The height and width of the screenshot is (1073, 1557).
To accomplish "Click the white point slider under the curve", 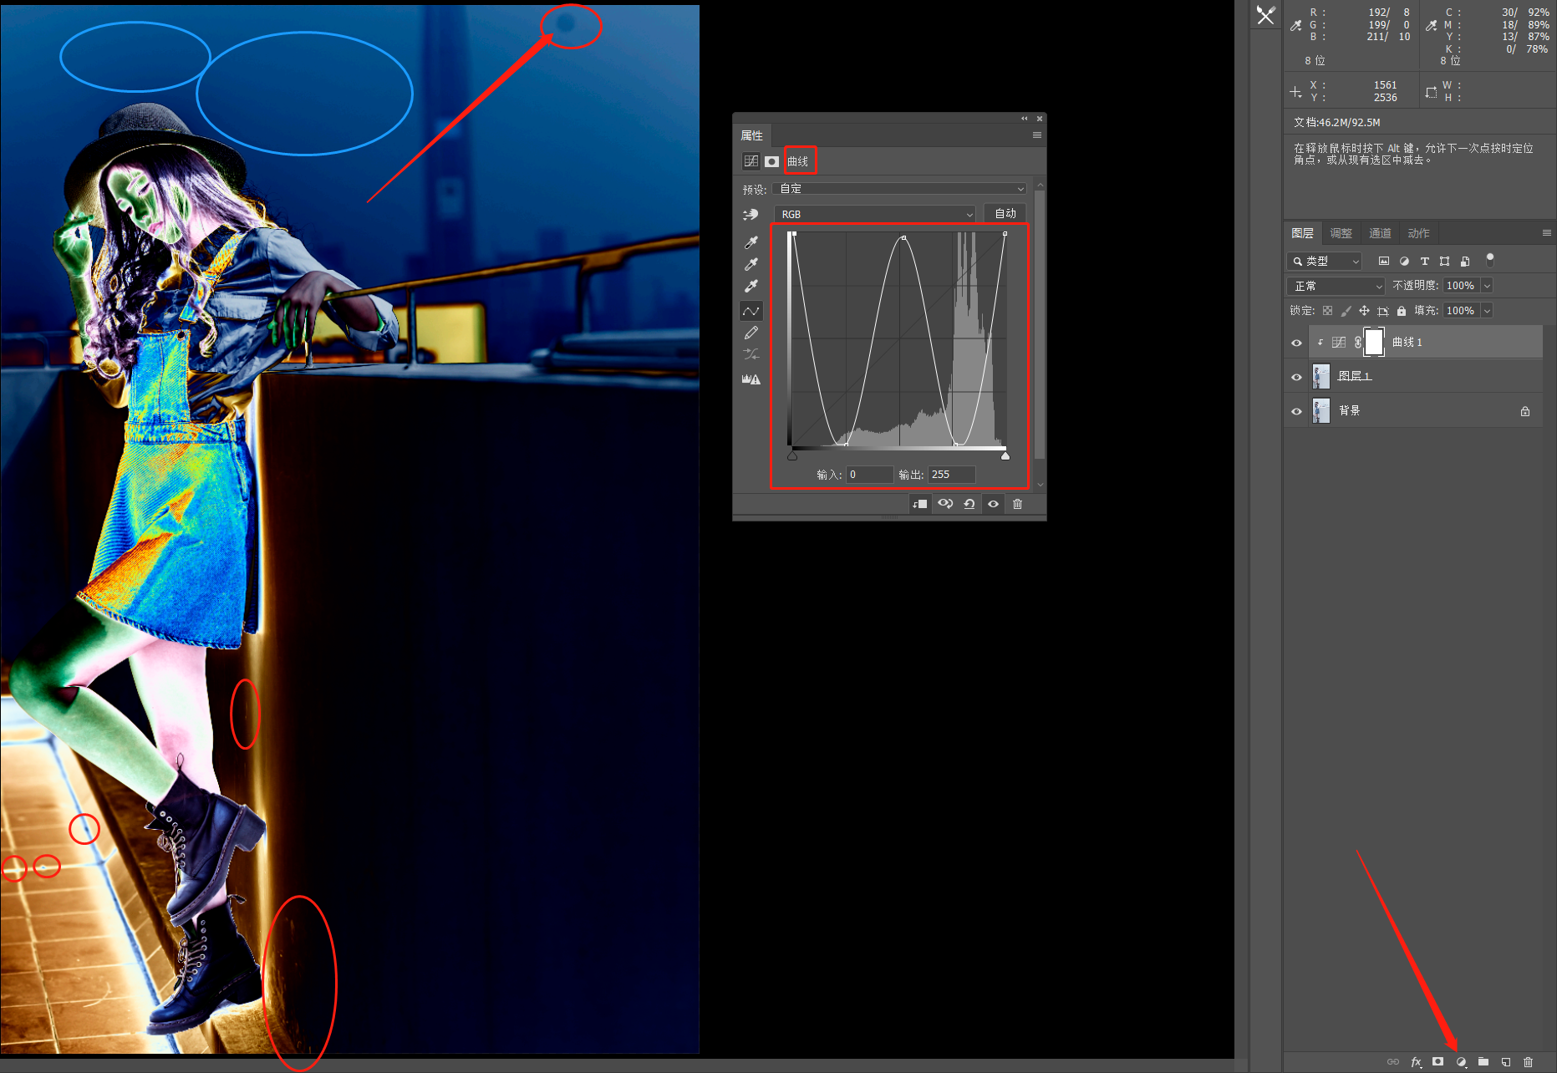I will pyautogui.click(x=1005, y=455).
